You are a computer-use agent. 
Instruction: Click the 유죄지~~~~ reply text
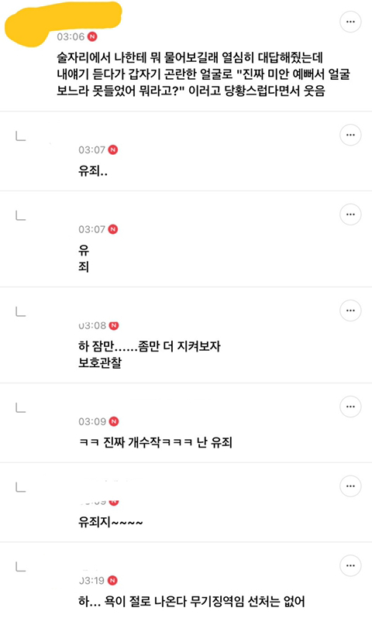tap(111, 523)
